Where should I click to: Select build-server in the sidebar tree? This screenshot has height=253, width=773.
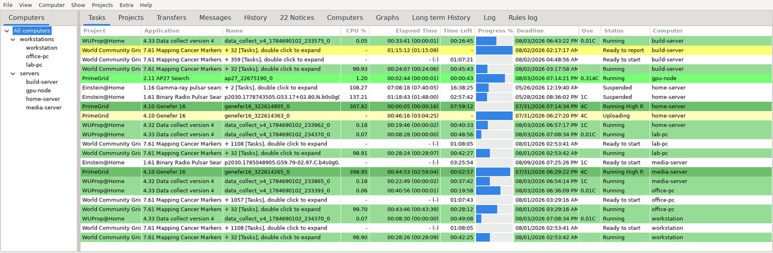(41, 82)
